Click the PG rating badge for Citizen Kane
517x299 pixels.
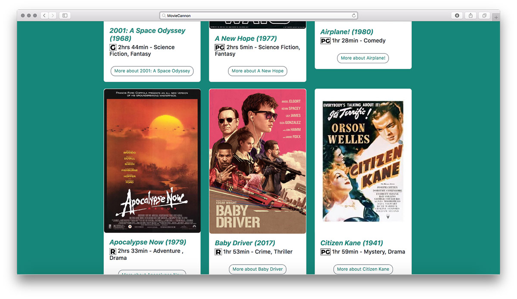(x=325, y=252)
